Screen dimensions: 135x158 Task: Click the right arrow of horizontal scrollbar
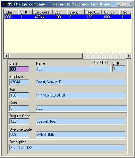pos(129,56)
